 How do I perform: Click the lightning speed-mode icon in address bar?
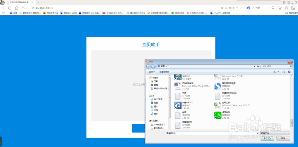tap(234, 8)
